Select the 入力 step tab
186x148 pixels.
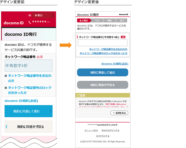(97, 21)
